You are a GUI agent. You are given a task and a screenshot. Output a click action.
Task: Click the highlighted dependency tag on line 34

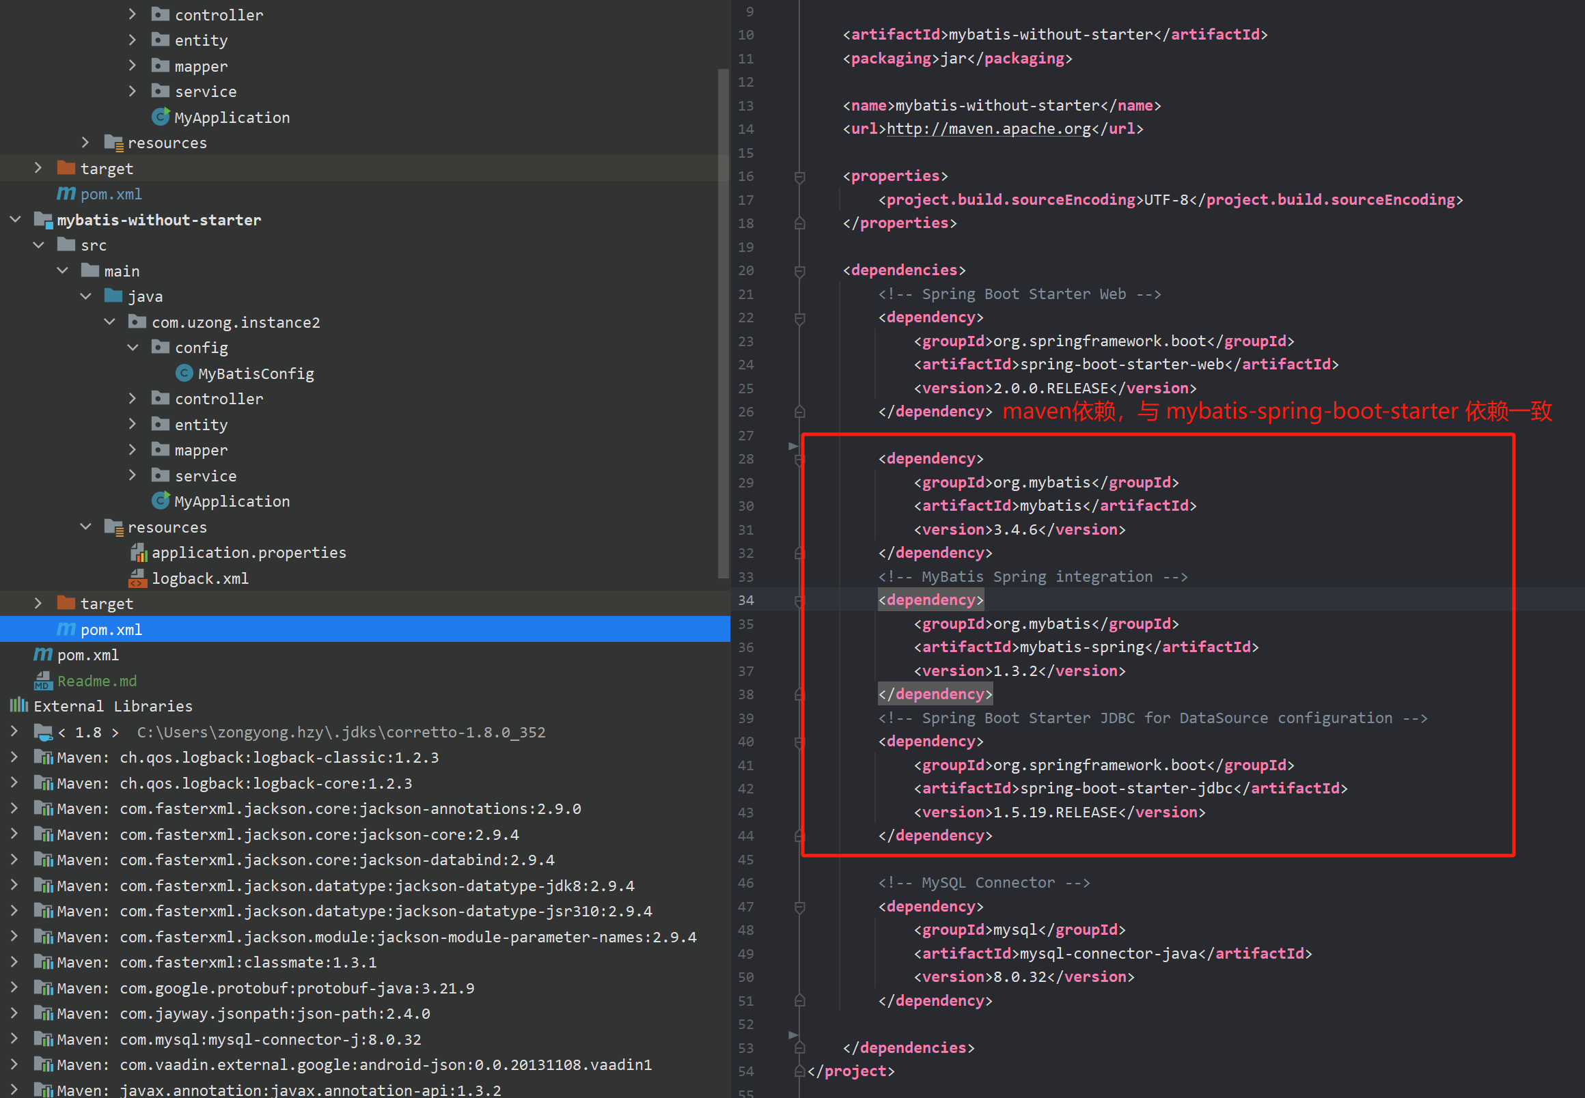931,600
